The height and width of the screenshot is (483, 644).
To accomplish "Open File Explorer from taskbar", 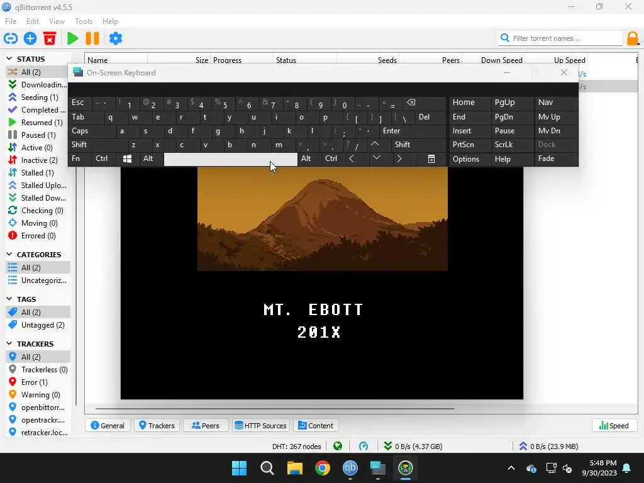I will tap(294, 468).
